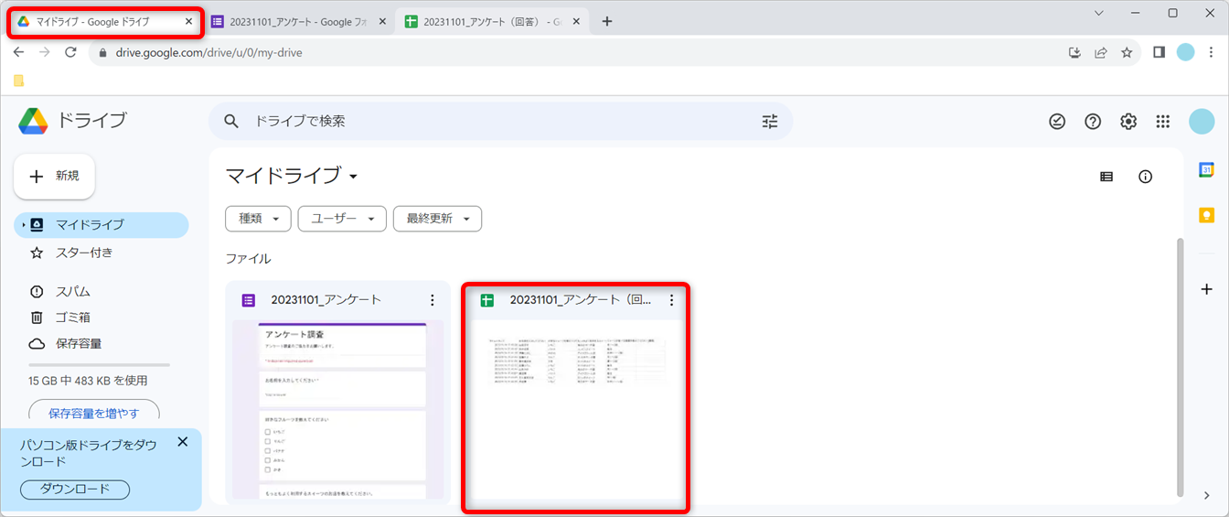This screenshot has height=517, width=1229.
Task: Dismiss the パソコン版ドライブ download banner
Action: pyautogui.click(x=182, y=442)
